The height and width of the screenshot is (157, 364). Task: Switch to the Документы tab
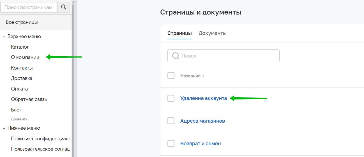coord(213,33)
